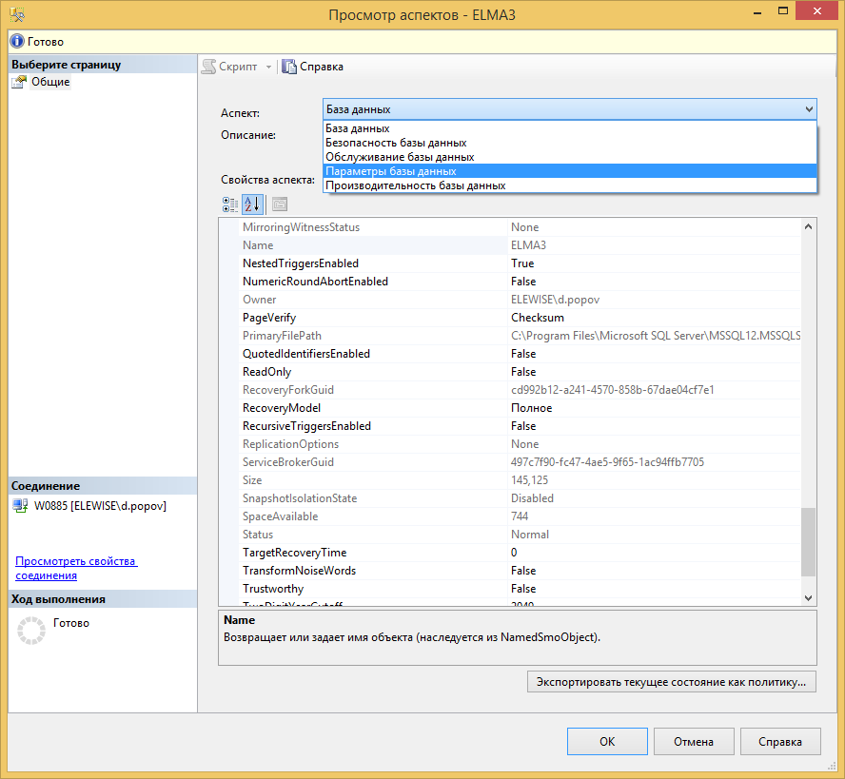
Task: Click the RecoveryModel value Полное
Action: [x=531, y=408]
